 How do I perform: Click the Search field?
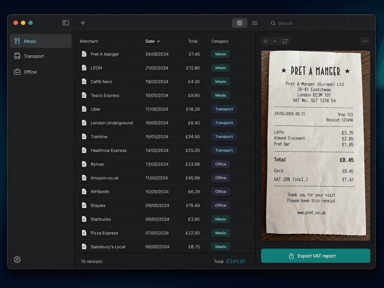[307, 23]
